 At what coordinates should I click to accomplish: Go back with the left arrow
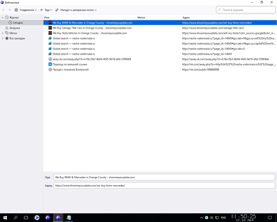click(3, 10)
